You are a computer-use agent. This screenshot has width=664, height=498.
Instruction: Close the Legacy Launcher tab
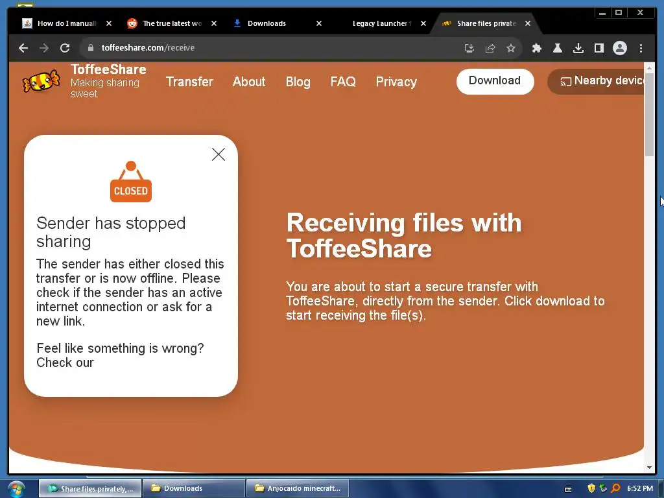click(x=423, y=23)
